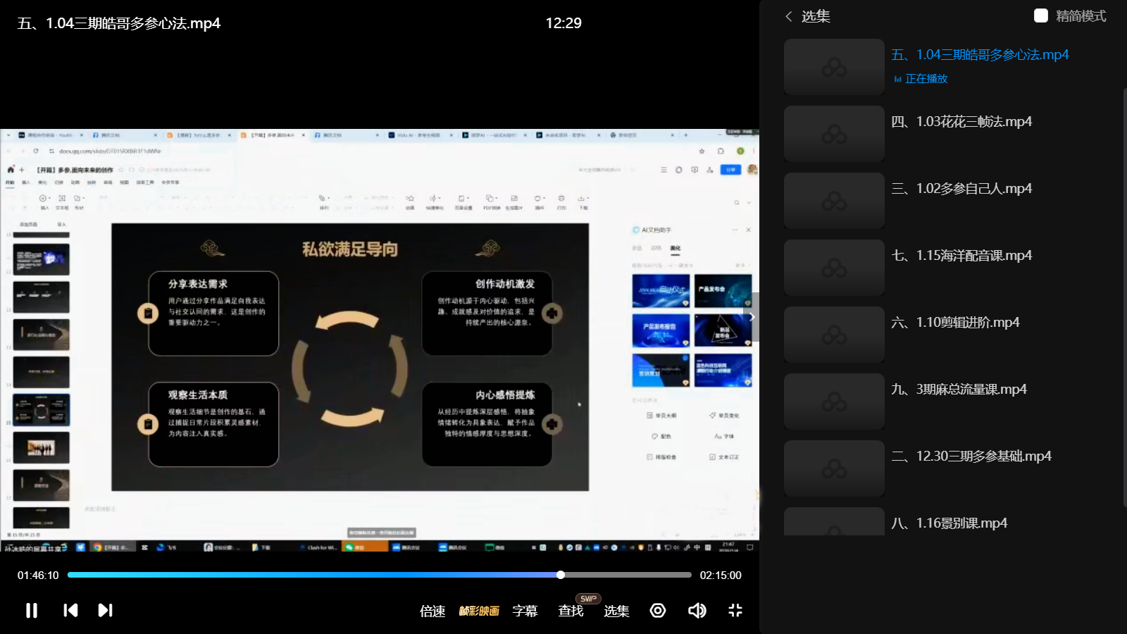1127x634 pixels.
Task: Skip to the next video
Action: pyautogui.click(x=105, y=610)
